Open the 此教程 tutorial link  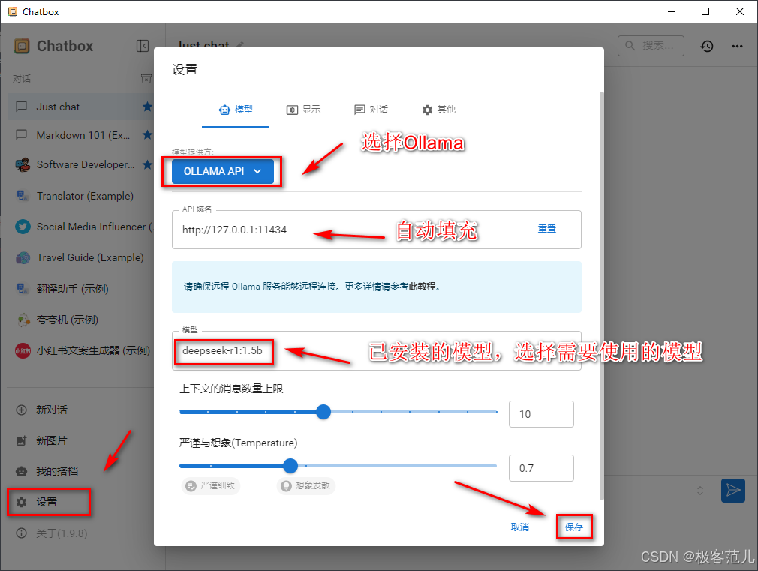coord(422,286)
